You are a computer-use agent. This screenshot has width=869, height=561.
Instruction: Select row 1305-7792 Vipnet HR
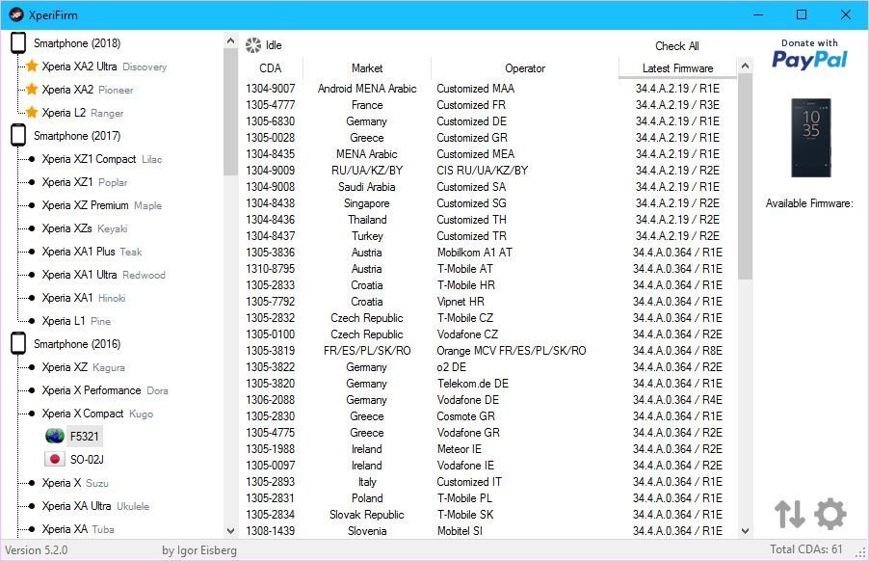(x=488, y=302)
